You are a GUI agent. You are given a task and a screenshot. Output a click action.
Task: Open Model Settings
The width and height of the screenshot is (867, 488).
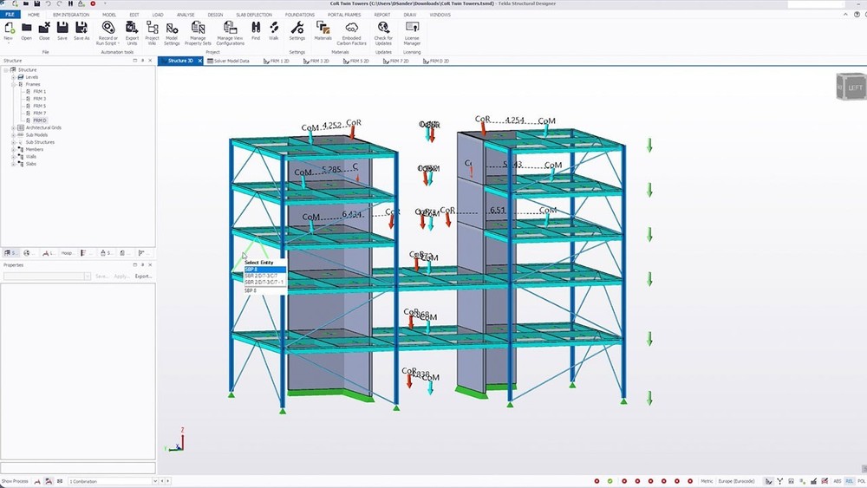coord(172,33)
